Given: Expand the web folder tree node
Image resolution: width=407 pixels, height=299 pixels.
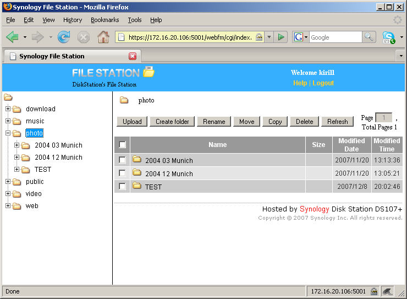Looking at the screenshot, I should tap(8, 206).
